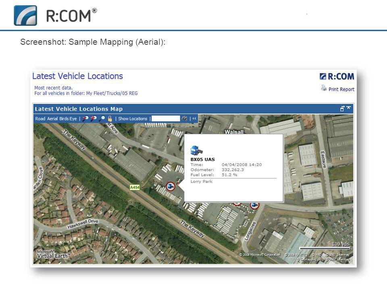Click the time value 04/04/2008 14:20
The image size is (387, 290).
pos(241,164)
